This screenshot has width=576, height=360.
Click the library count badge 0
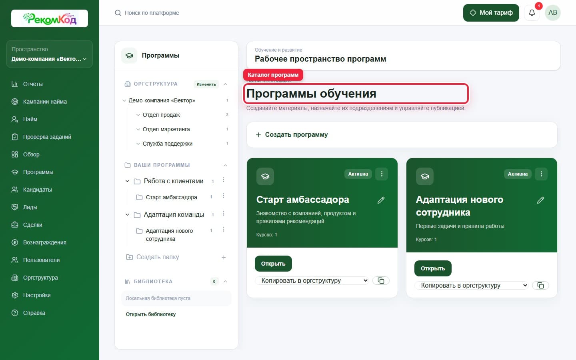[x=214, y=282]
